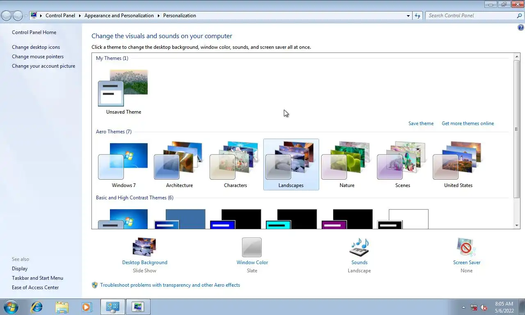Click the theme list scrollbar thumb
525x315 pixels.
tap(517, 129)
